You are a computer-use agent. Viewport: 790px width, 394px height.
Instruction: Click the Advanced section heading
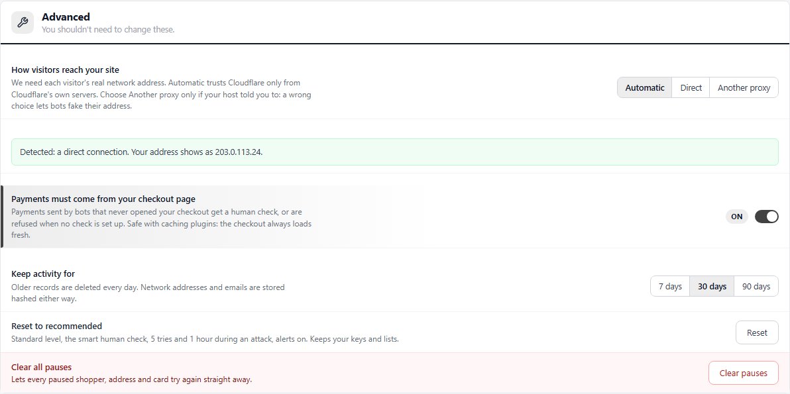[66, 17]
